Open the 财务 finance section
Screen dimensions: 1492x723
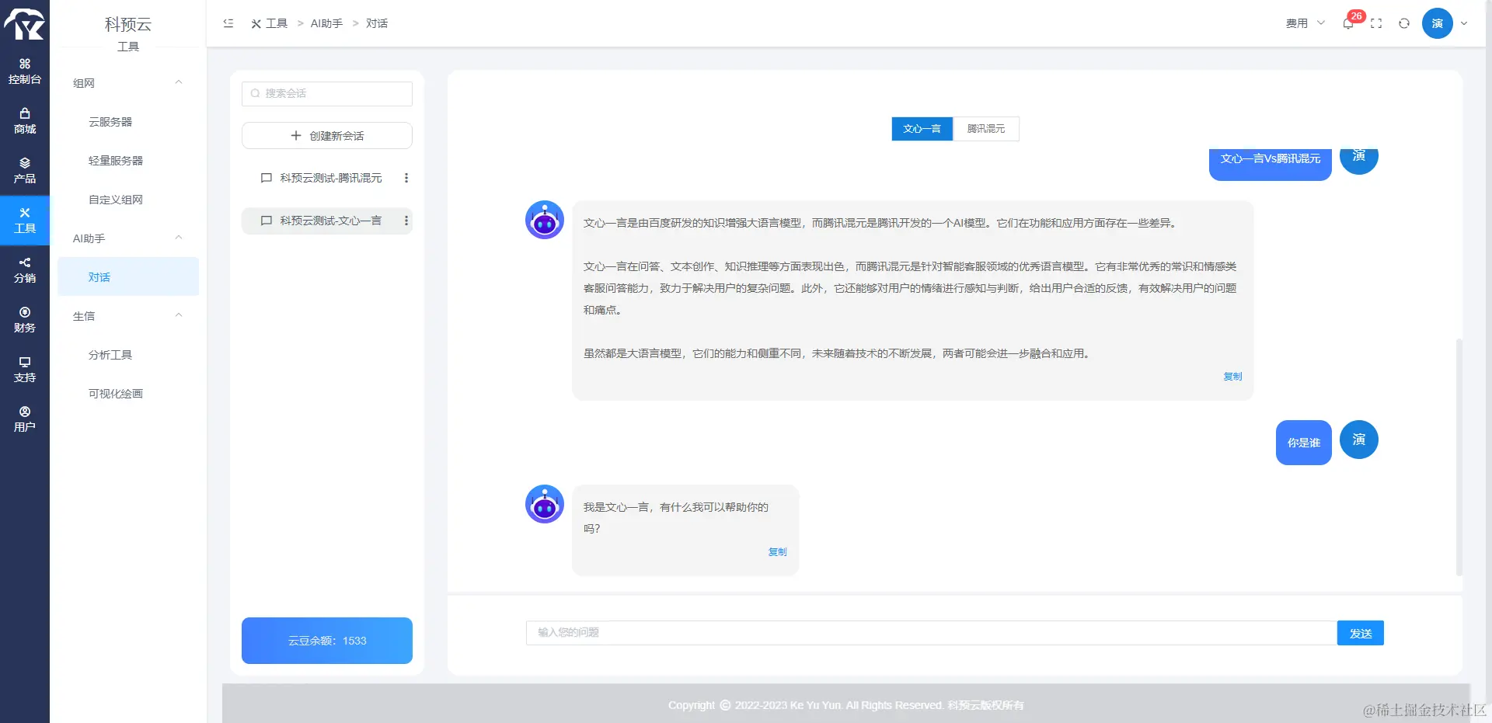25,320
